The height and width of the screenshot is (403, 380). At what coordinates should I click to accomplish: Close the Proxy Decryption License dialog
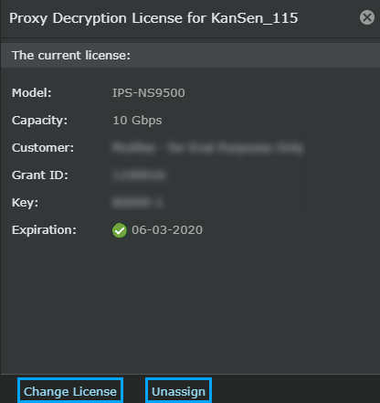367,17
